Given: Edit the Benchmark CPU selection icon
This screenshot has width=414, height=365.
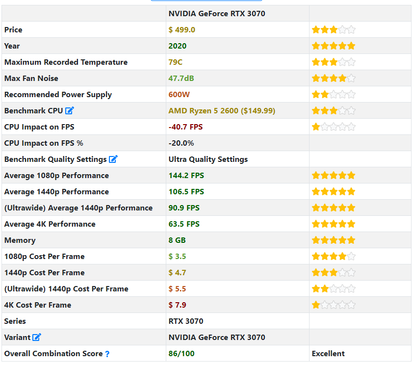Looking at the screenshot, I should (70, 110).
